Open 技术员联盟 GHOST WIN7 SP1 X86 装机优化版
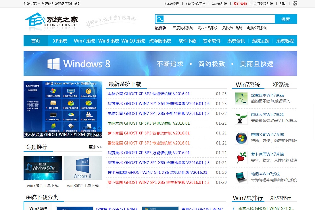 click(157, 173)
